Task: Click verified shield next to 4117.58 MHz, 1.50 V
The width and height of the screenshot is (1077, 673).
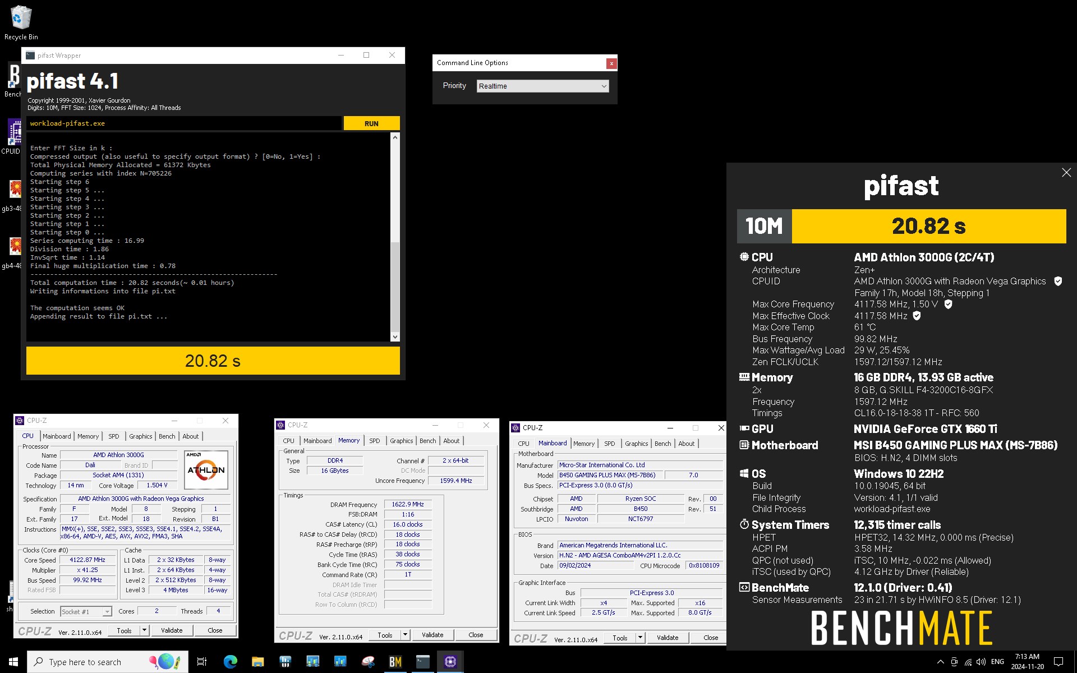Action: (x=948, y=305)
